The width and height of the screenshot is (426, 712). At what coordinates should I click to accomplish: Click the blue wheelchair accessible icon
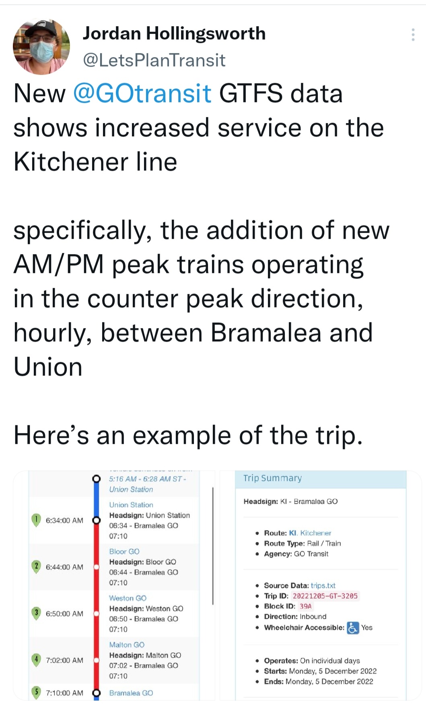pos(353,628)
